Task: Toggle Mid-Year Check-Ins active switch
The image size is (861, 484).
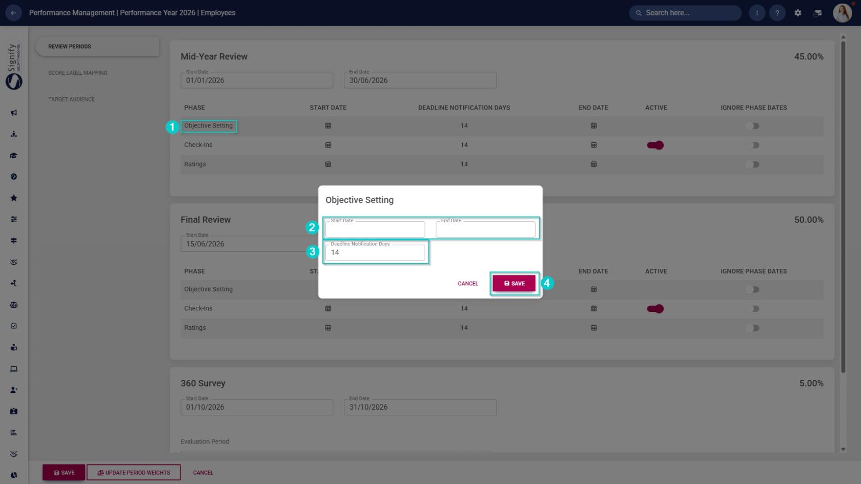Action: [x=655, y=145]
